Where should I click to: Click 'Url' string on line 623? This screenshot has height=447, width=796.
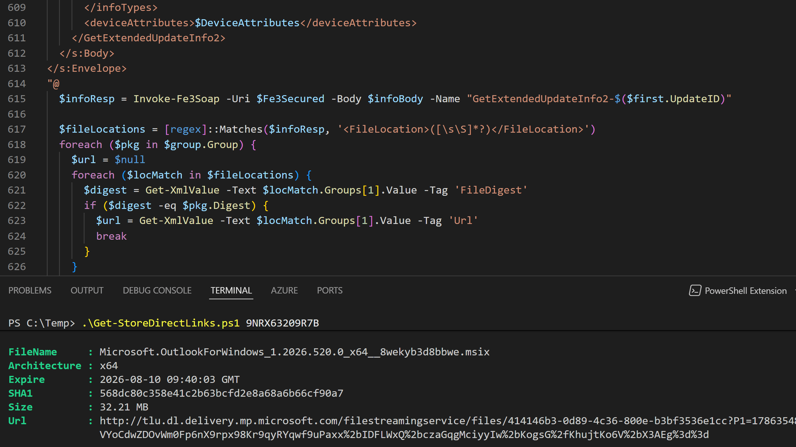463,220
